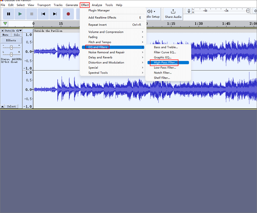257x213 pixels.
Task: Expand Distortion and Modulation submenu
Action: [x=113, y=62]
